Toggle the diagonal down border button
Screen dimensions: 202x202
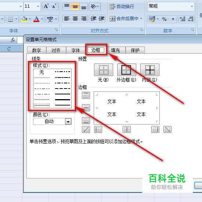click(167, 130)
